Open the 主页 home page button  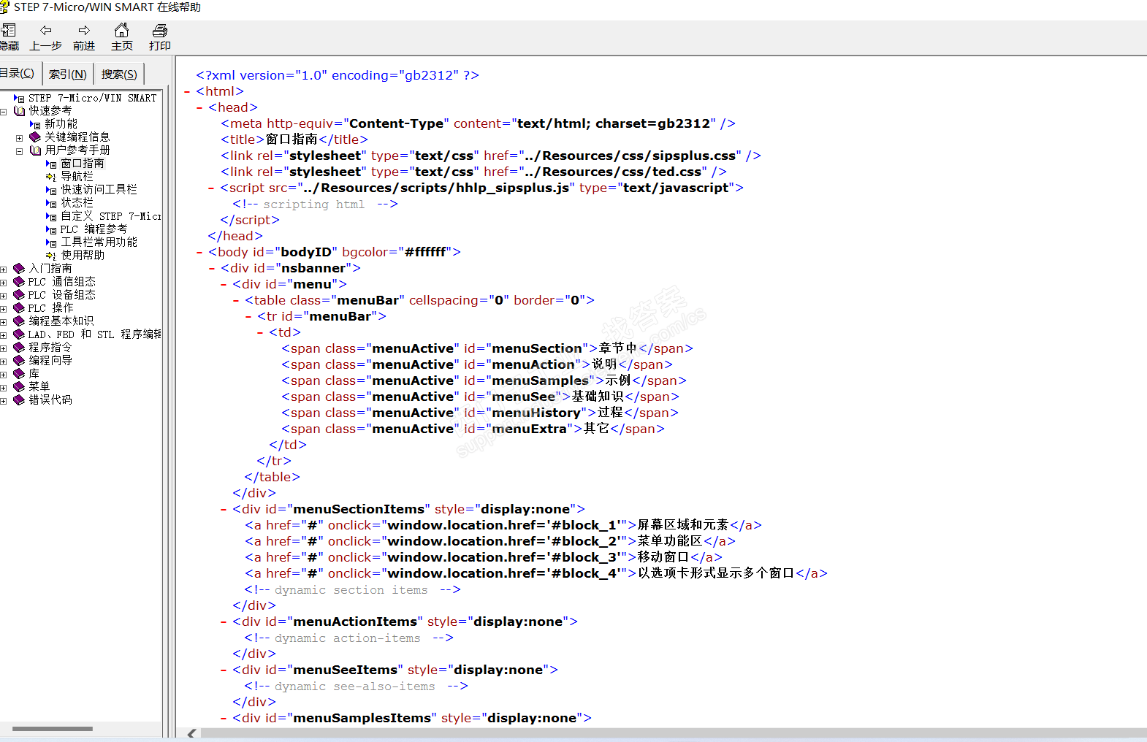[x=122, y=37]
